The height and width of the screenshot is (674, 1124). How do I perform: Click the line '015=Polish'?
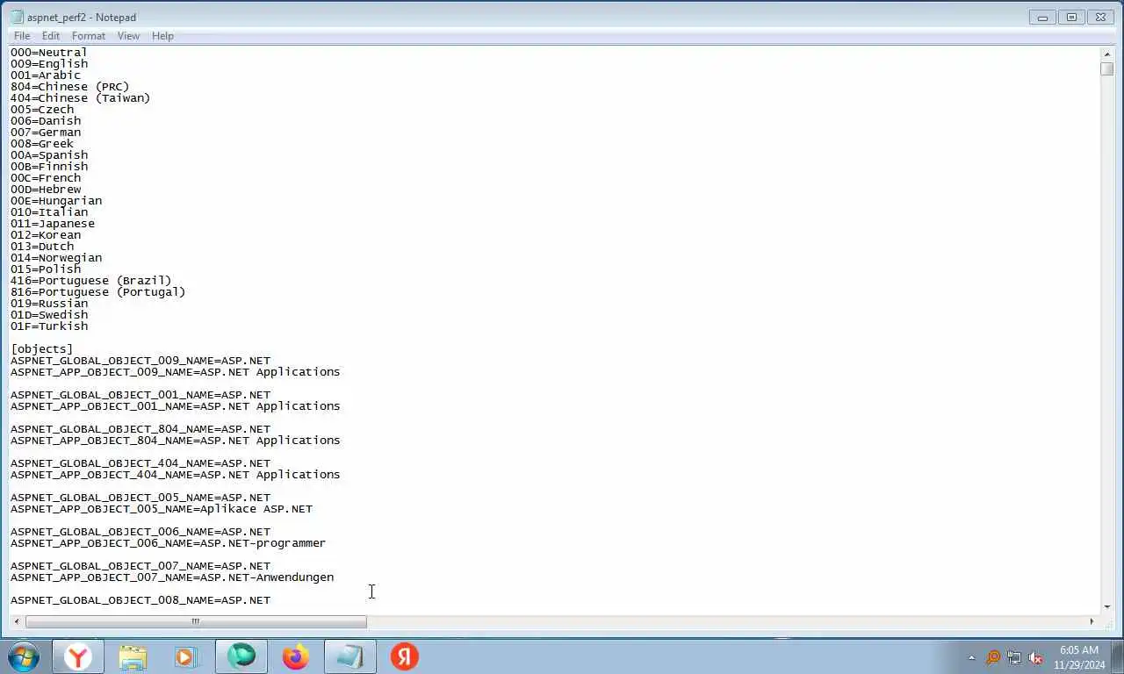tap(46, 269)
